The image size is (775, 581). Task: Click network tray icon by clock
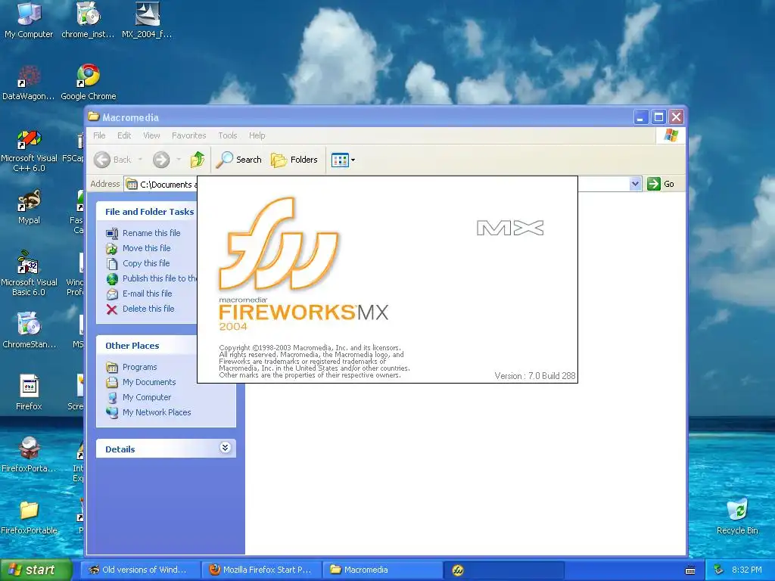[x=719, y=570]
